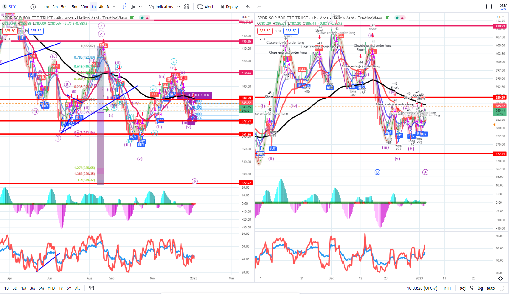Select the 1Y date range
This screenshot has height=294, width=509.
pyautogui.click(x=61, y=288)
